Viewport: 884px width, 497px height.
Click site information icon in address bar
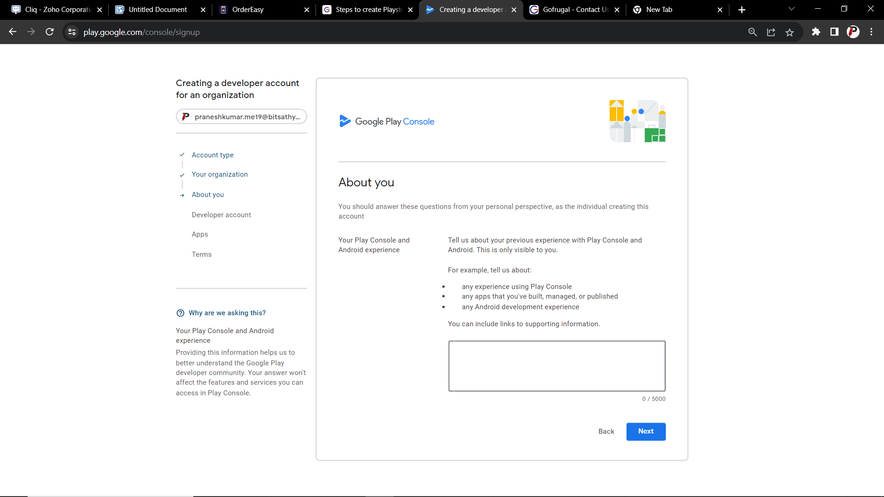point(72,32)
